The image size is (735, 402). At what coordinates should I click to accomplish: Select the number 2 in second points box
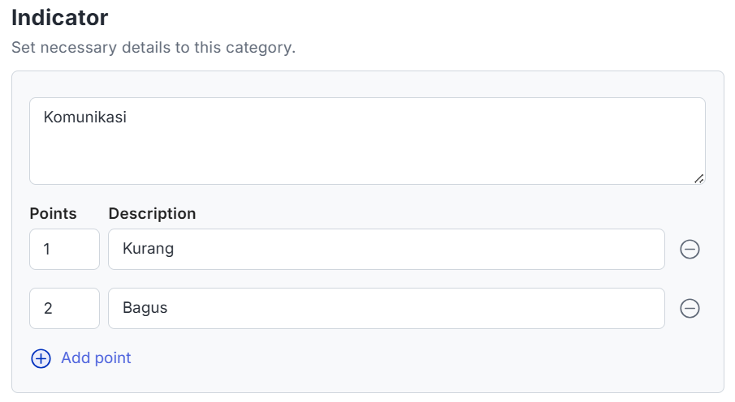[48, 309]
